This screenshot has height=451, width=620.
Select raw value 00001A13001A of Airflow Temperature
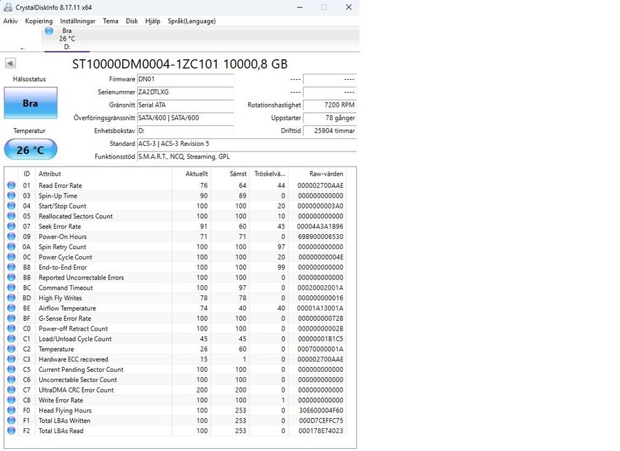(x=320, y=308)
